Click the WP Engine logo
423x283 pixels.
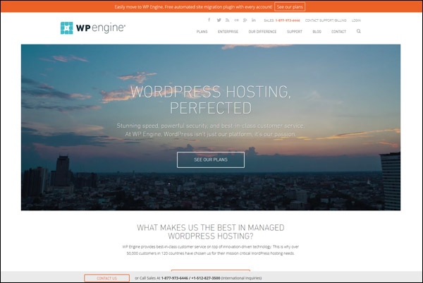pos(93,28)
